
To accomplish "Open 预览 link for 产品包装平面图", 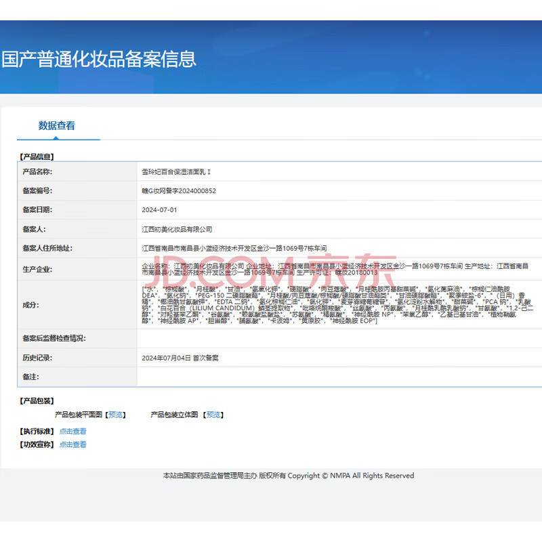I will click(x=116, y=415).
